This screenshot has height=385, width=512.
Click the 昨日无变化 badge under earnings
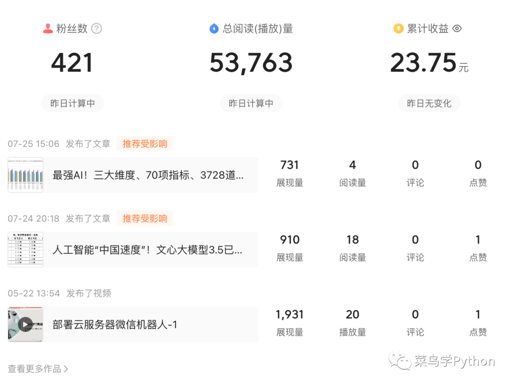tap(429, 103)
